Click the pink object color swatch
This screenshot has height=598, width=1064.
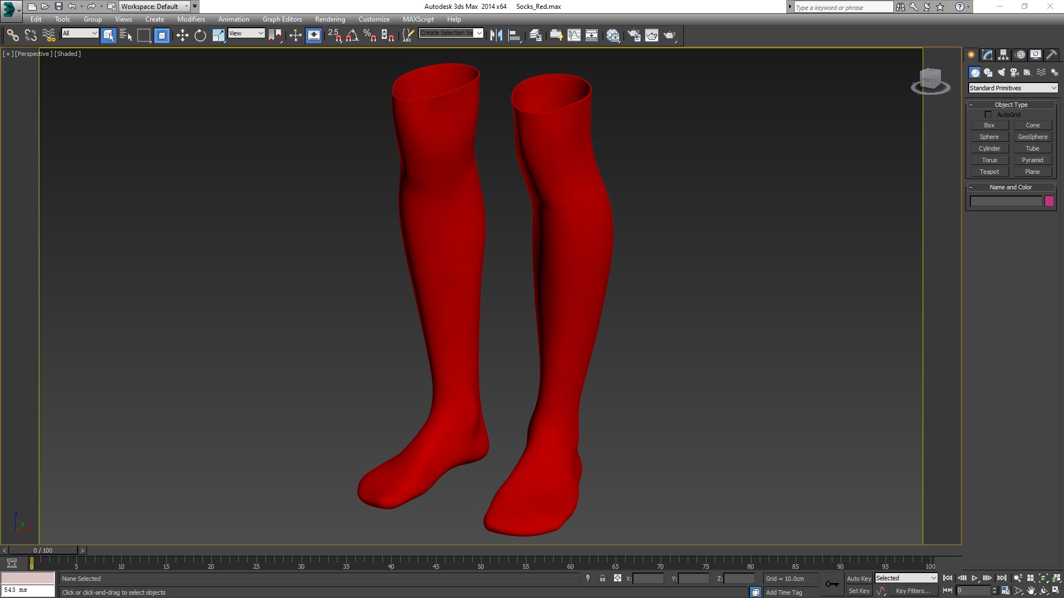click(1049, 202)
